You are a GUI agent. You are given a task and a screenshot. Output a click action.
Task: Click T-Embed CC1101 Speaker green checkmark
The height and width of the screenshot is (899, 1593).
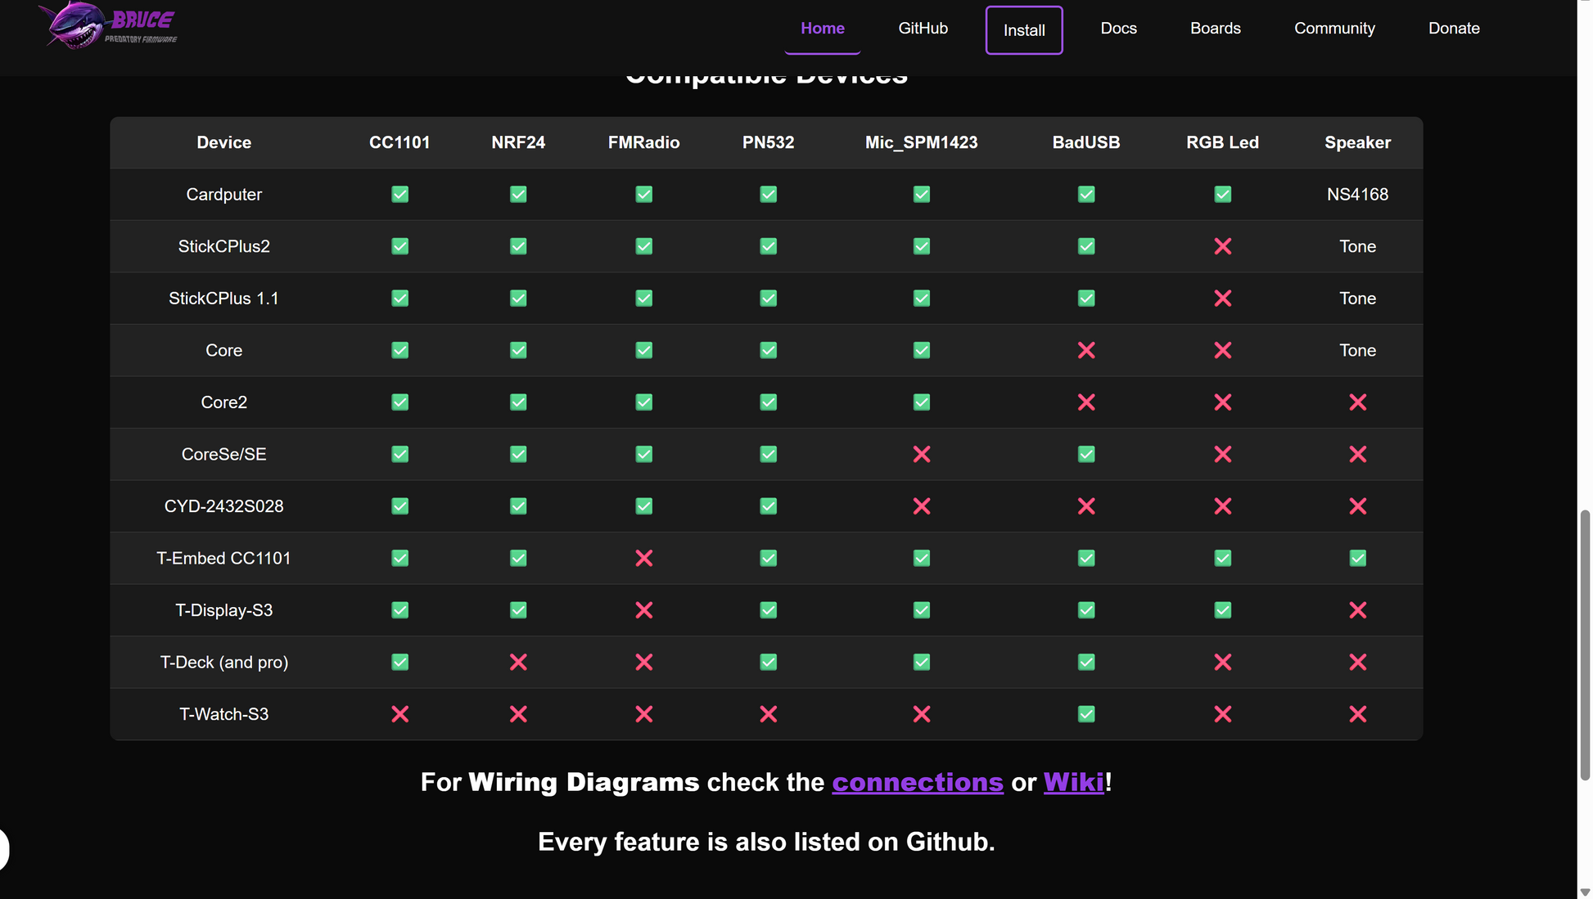[x=1357, y=558]
